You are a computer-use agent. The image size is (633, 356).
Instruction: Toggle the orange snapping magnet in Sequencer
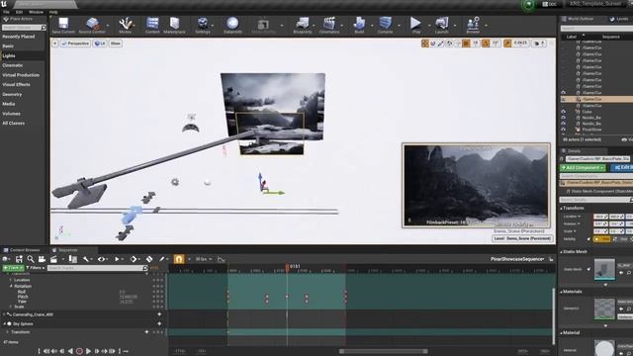(x=179, y=259)
